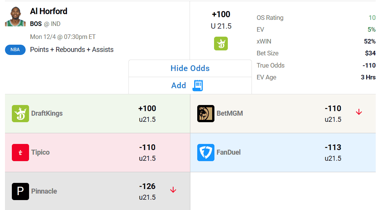The image size is (383, 210).
Task: Click the NBA league badge
Action: [15, 50]
